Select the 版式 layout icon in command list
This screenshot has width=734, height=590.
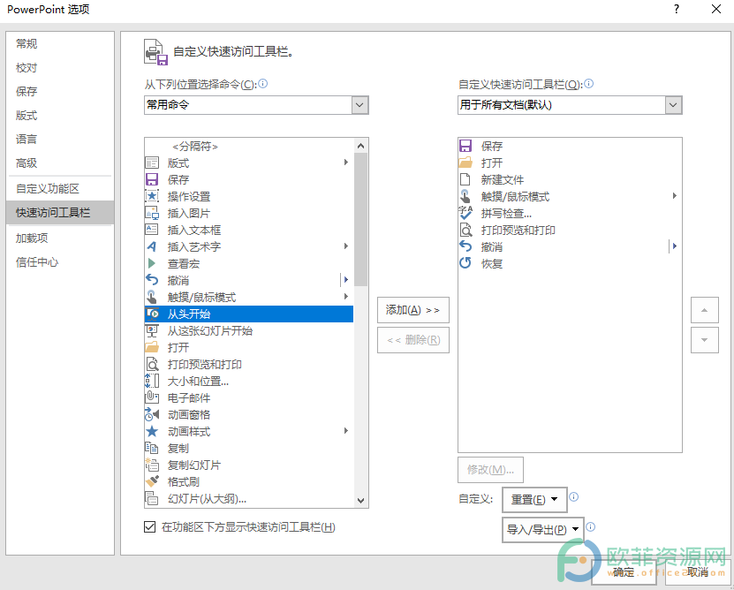pyautogui.click(x=152, y=163)
